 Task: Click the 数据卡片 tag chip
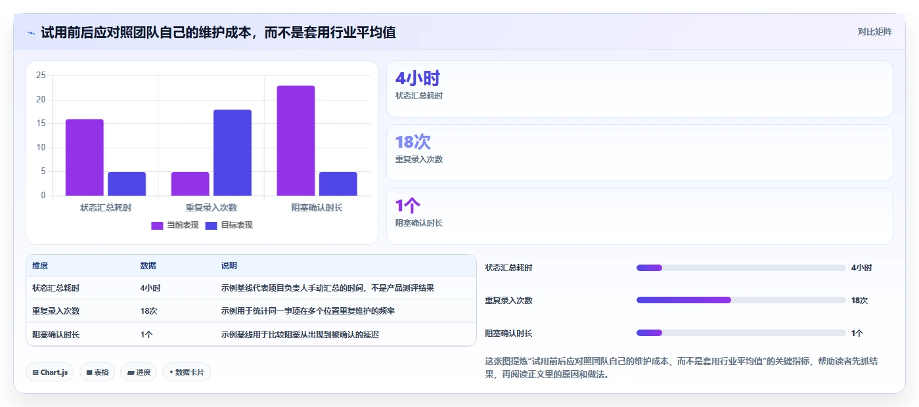click(x=187, y=372)
